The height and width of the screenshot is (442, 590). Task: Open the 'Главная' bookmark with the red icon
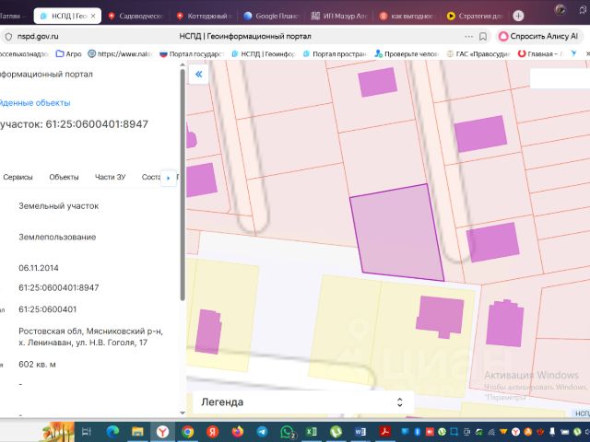tap(540, 53)
